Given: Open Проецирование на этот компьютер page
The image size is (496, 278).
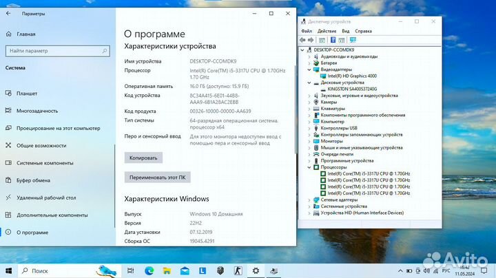Looking at the screenshot, I should [x=58, y=128].
